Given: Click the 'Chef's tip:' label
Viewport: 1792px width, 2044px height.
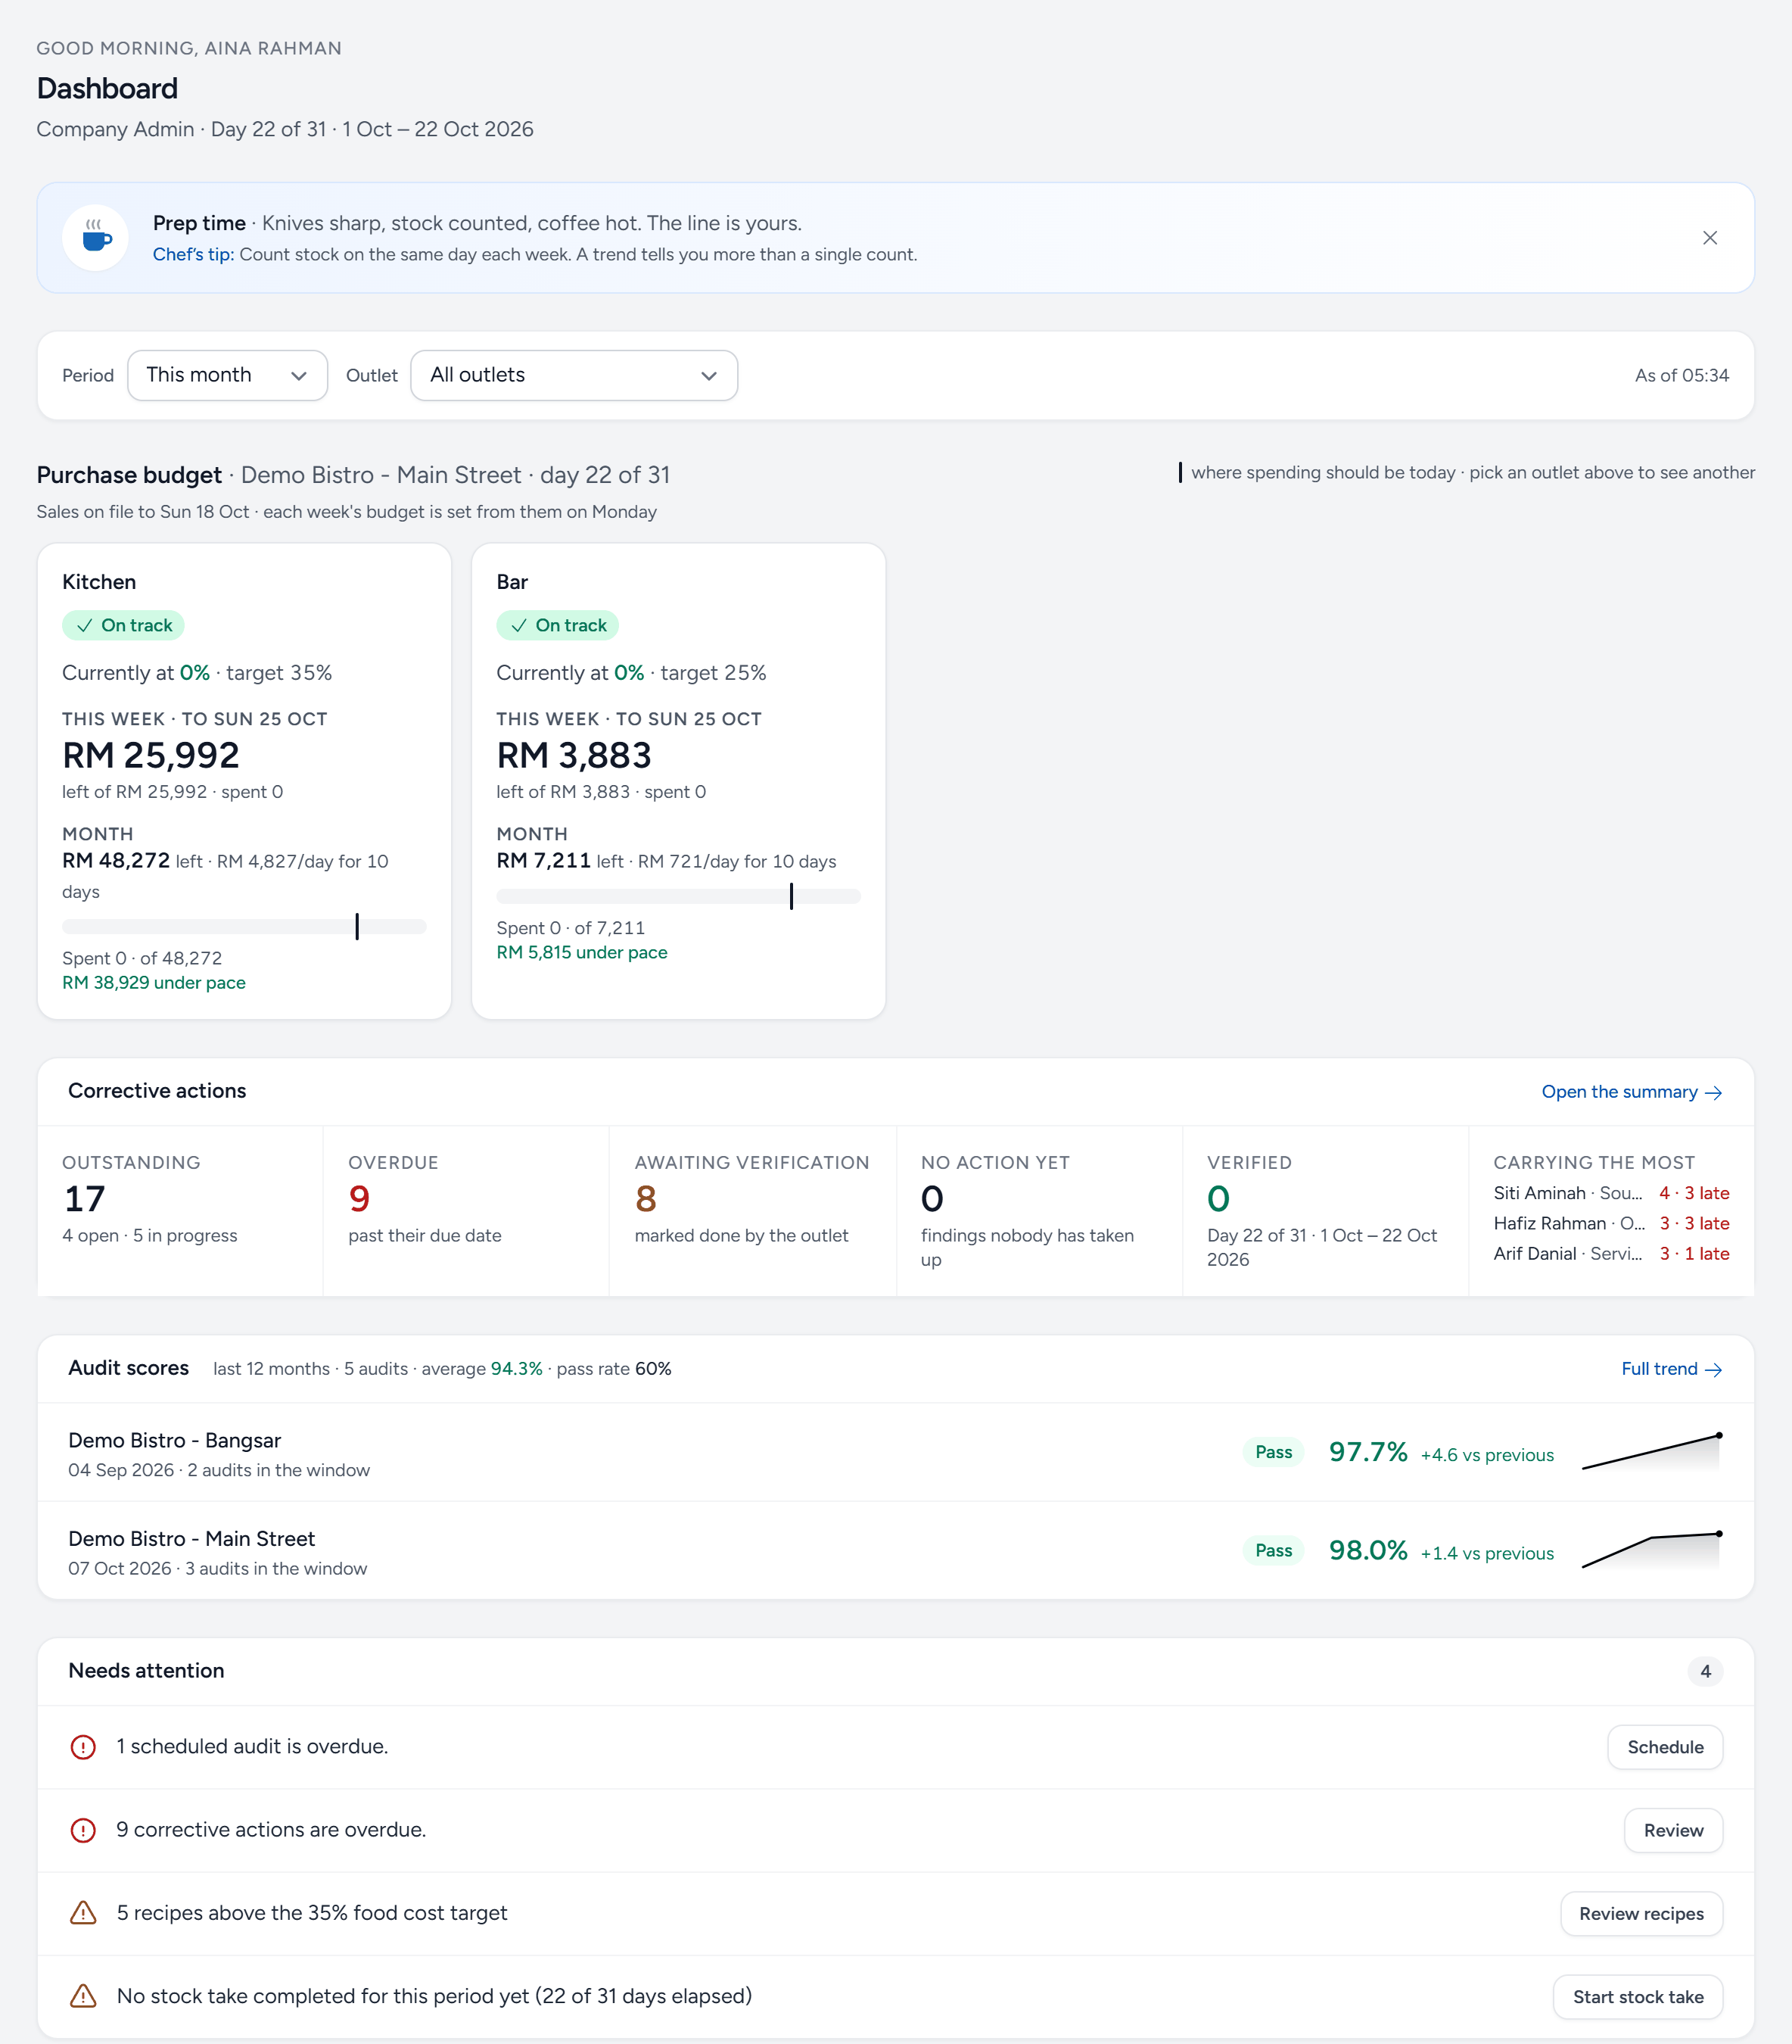Looking at the screenshot, I should (193, 254).
